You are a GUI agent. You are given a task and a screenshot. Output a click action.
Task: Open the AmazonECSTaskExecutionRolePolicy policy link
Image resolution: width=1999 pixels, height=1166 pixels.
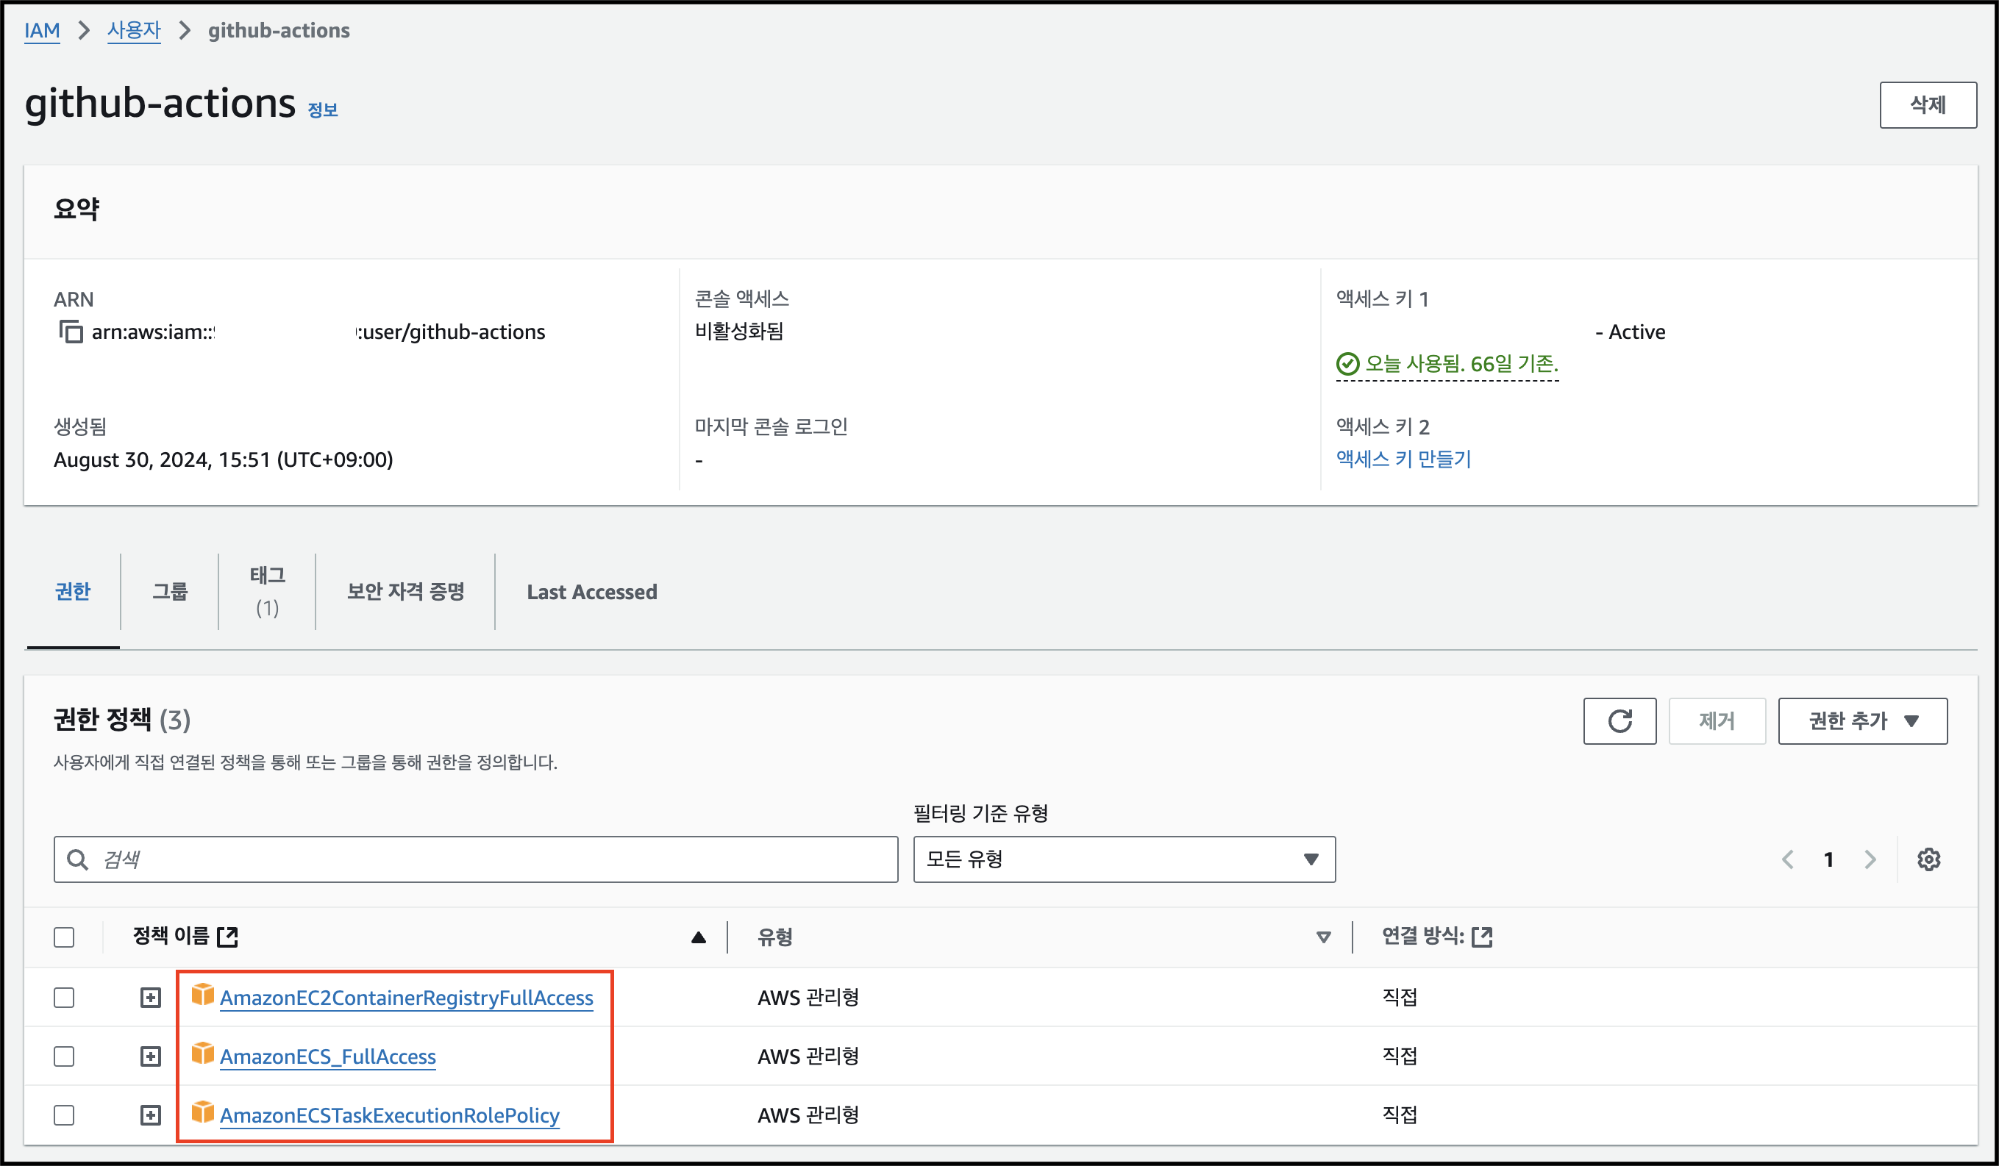[390, 1115]
